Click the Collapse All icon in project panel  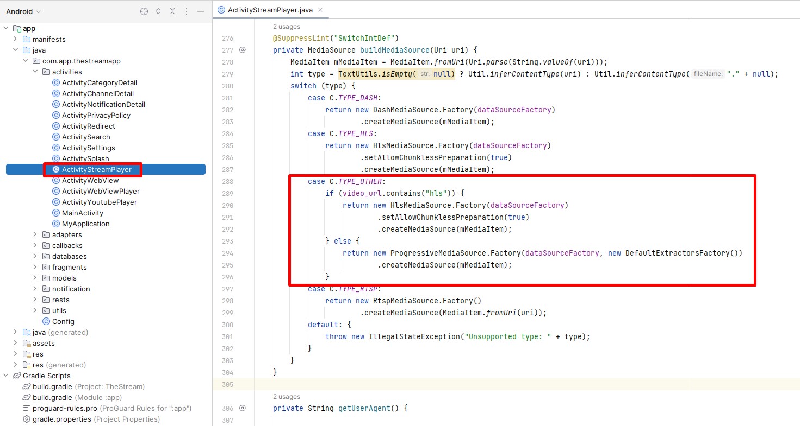[x=172, y=11]
